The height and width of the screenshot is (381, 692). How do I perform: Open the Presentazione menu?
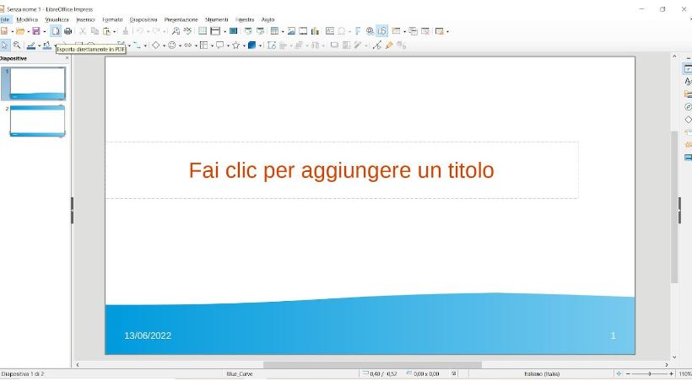point(181,19)
